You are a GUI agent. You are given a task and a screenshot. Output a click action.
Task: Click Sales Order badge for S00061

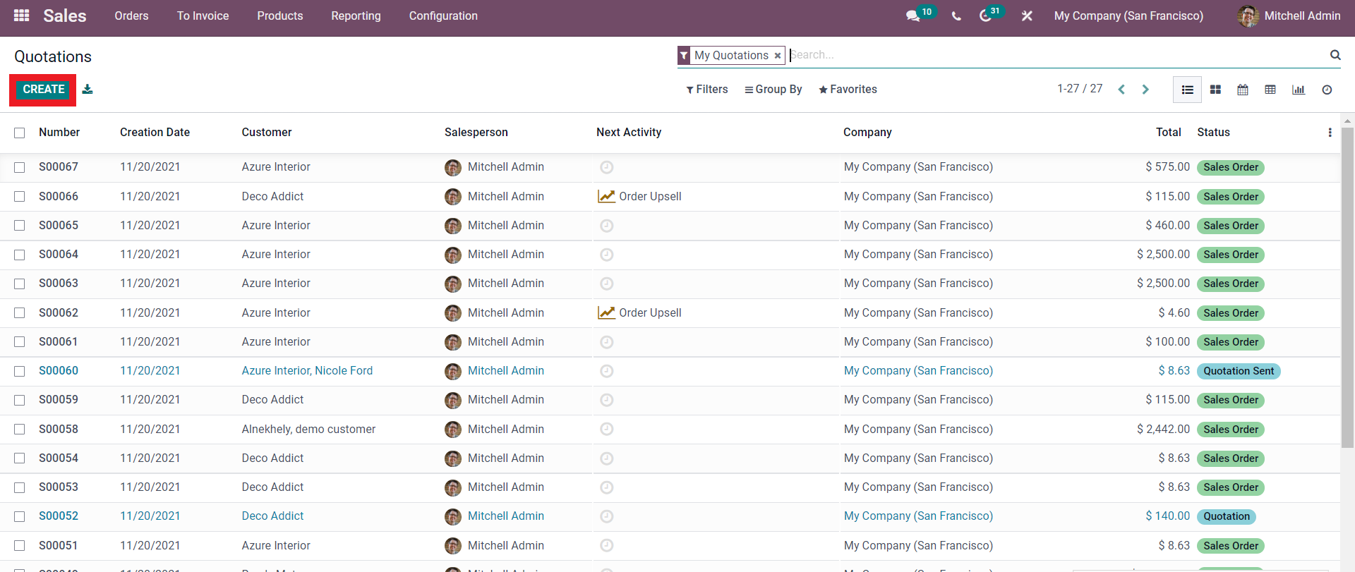[x=1231, y=342]
